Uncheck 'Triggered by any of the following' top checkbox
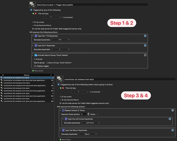Screen dimensions: 177x141 31,10
